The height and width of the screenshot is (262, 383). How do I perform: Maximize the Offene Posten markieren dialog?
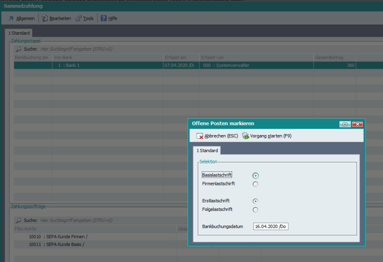[345, 124]
